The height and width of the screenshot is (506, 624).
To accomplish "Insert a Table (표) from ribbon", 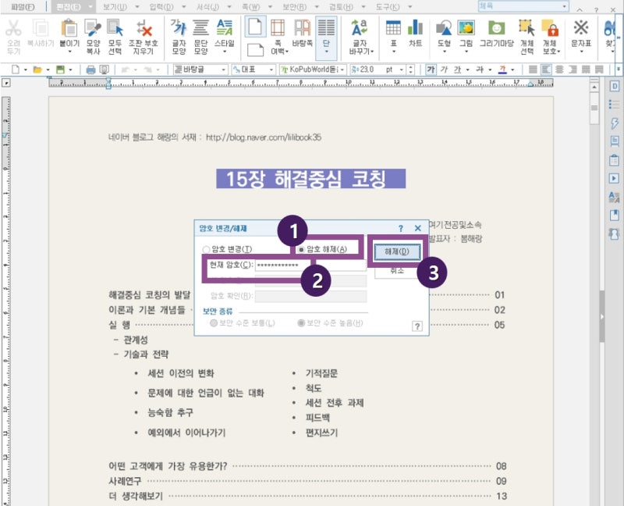I will coord(393,29).
